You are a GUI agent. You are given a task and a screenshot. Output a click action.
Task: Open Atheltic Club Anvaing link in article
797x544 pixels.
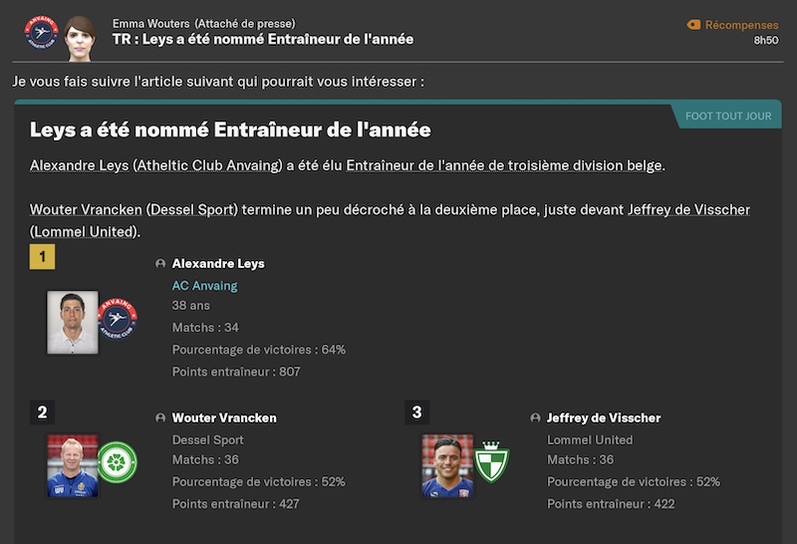(209, 165)
